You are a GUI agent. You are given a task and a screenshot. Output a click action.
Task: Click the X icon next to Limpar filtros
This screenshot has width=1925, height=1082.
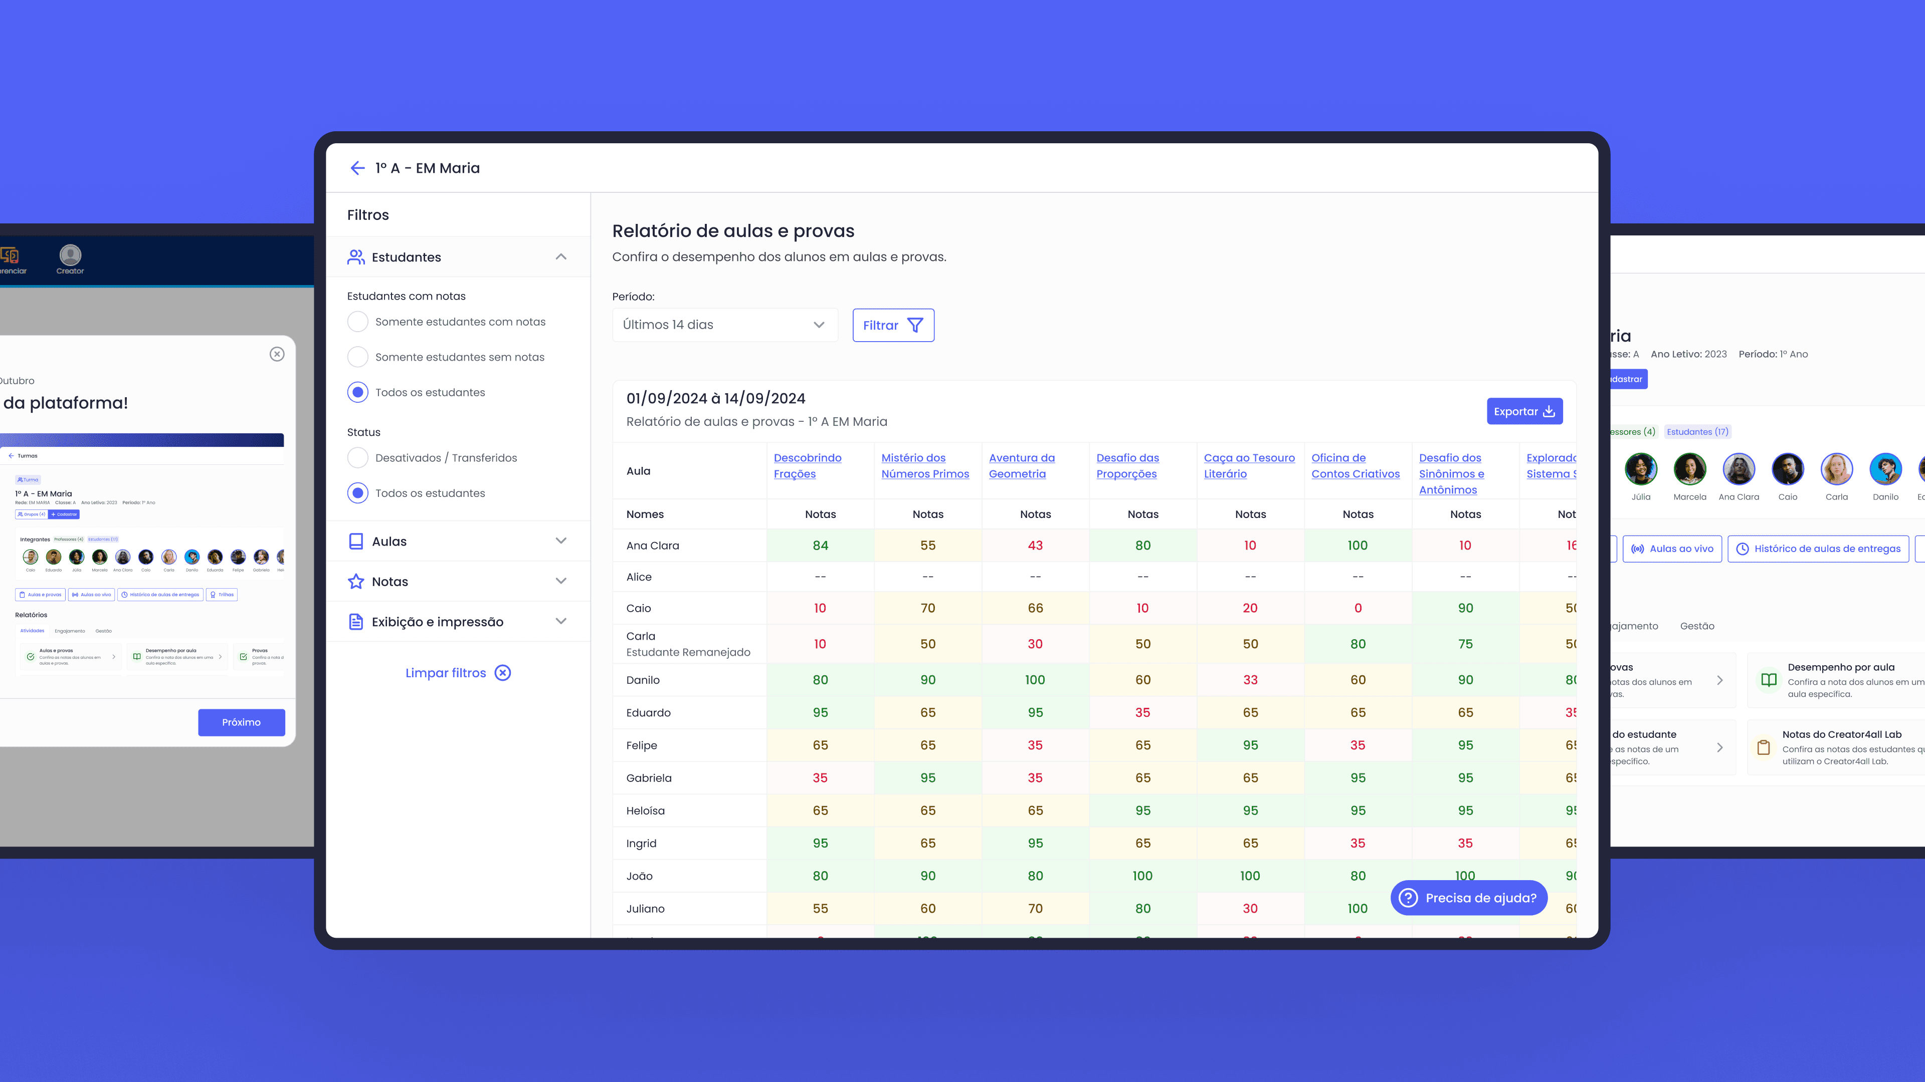click(x=503, y=673)
